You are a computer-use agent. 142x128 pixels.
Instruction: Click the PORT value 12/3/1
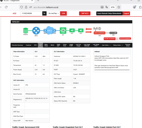pos(75,70)
